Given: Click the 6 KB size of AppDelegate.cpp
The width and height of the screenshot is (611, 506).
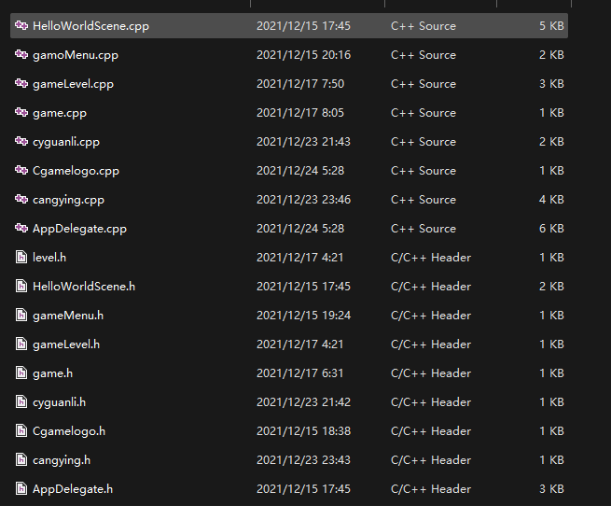Looking at the screenshot, I should click(x=550, y=229).
